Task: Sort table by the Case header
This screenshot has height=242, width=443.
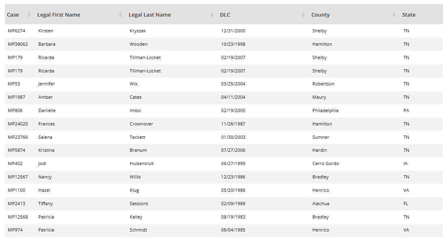Action: (x=13, y=15)
